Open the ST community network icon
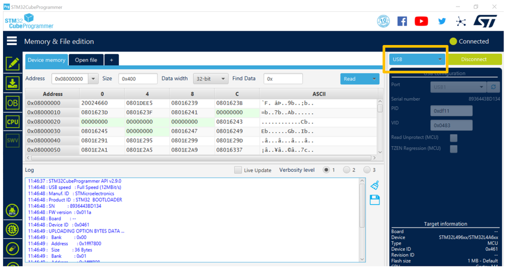 pos(461,22)
